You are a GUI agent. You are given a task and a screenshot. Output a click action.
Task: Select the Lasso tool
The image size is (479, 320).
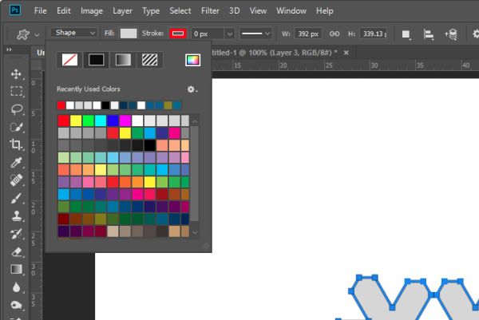click(x=16, y=109)
